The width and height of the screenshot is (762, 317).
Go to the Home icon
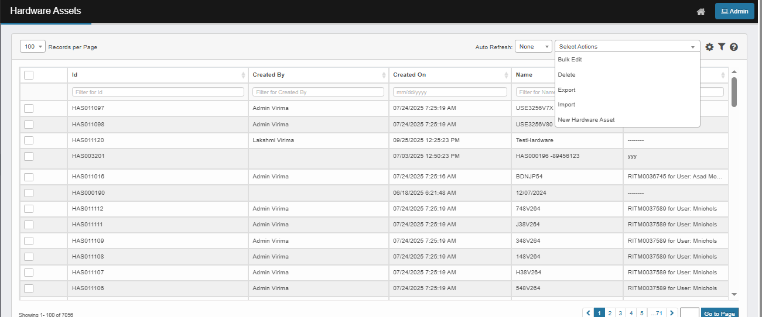tap(701, 12)
